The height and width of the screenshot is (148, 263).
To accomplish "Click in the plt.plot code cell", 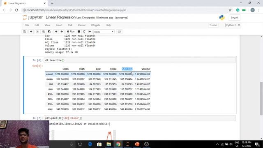I will [140, 118].
